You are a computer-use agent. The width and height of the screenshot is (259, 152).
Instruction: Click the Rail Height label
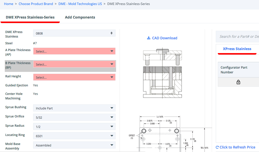click(13, 76)
